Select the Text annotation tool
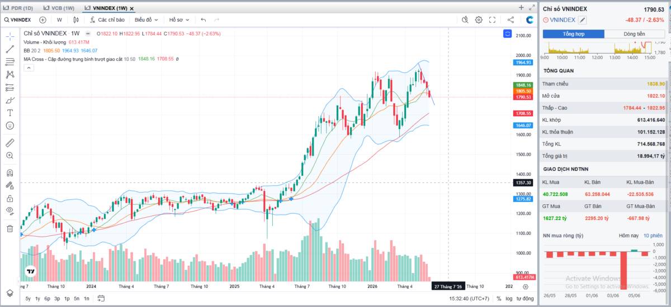Screen dimensions: 671x307 pyautogui.click(x=10, y=113)
